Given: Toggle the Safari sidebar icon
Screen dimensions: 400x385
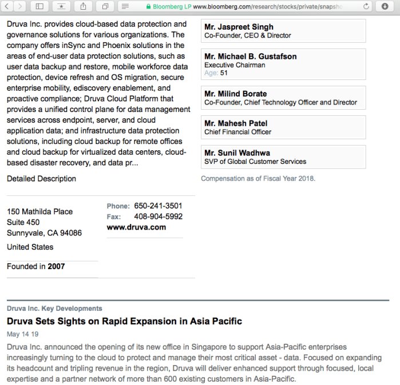Looking at the screenshot, I should (39, 6).
